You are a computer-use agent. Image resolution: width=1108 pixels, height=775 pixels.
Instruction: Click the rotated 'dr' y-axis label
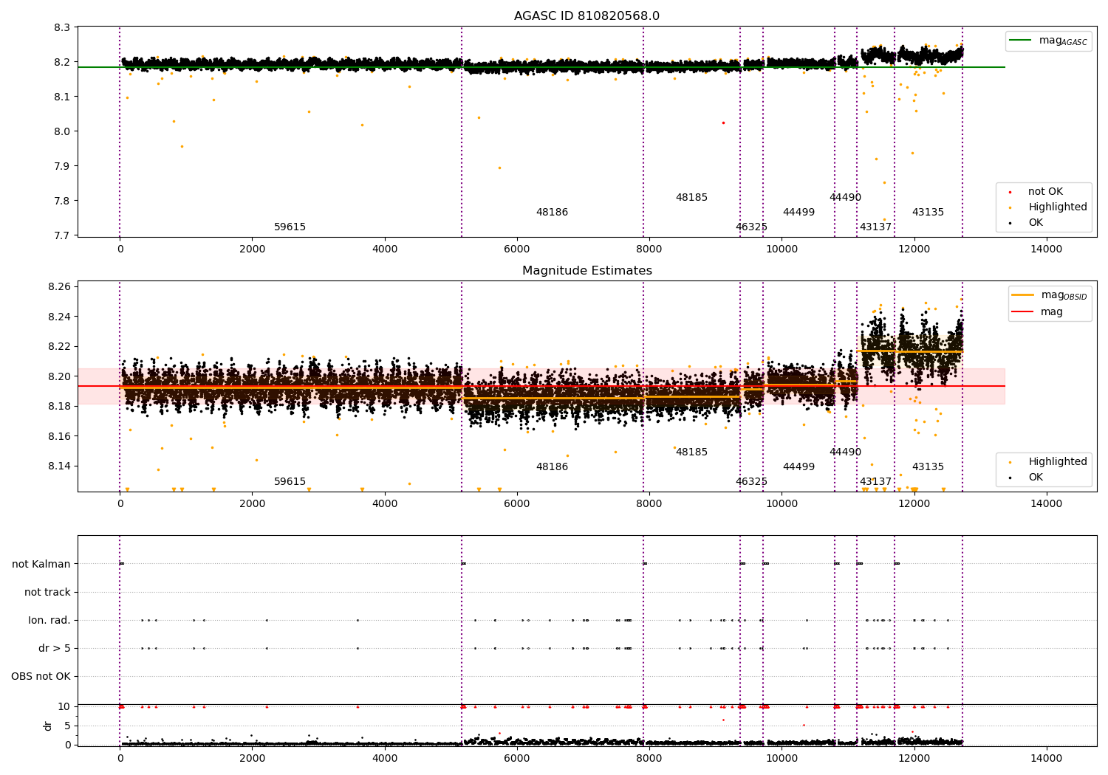point(48,726)
